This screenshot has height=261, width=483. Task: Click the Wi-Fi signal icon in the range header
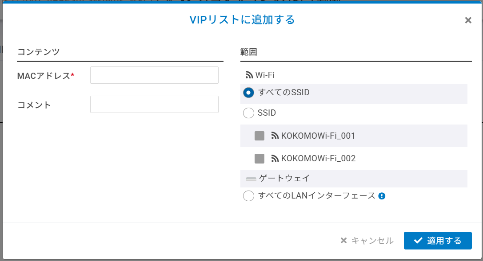pyautogui.click(x=249, y=75)
